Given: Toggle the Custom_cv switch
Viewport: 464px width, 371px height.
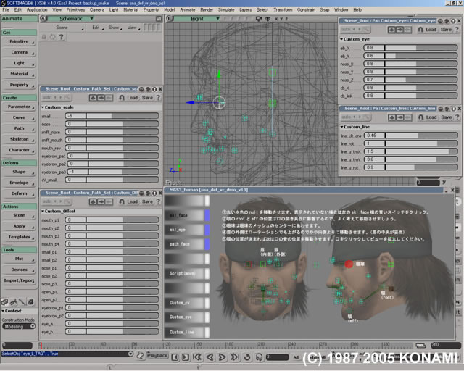Looking at the screenshot, I should (x=207, y=303).
